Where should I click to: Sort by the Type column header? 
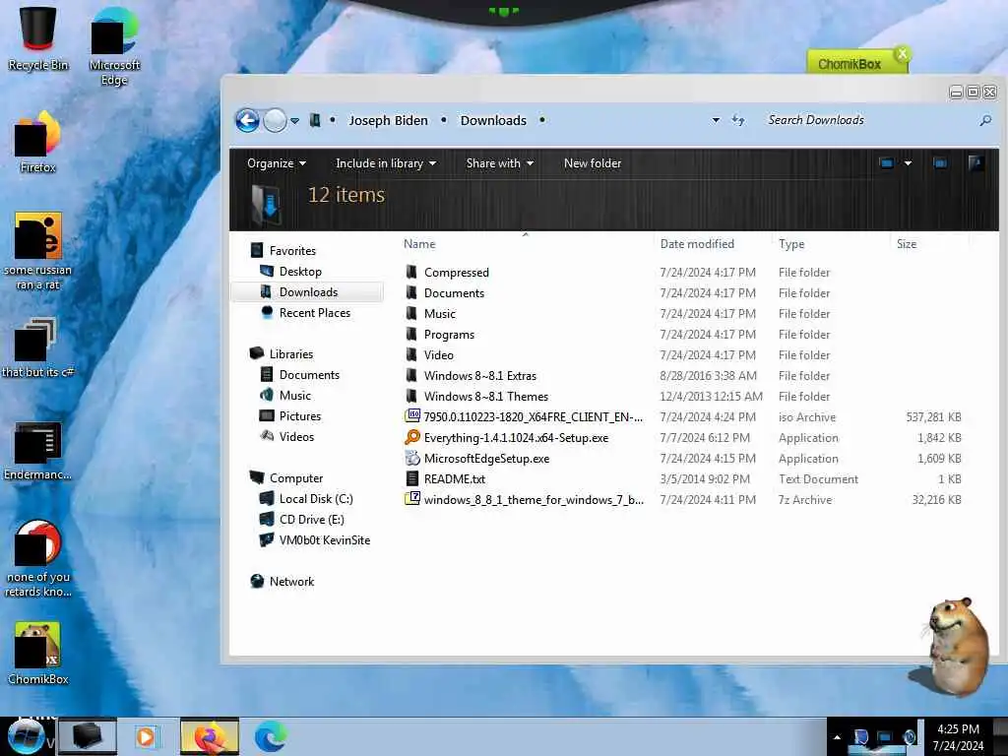click(x=791, y=244)
